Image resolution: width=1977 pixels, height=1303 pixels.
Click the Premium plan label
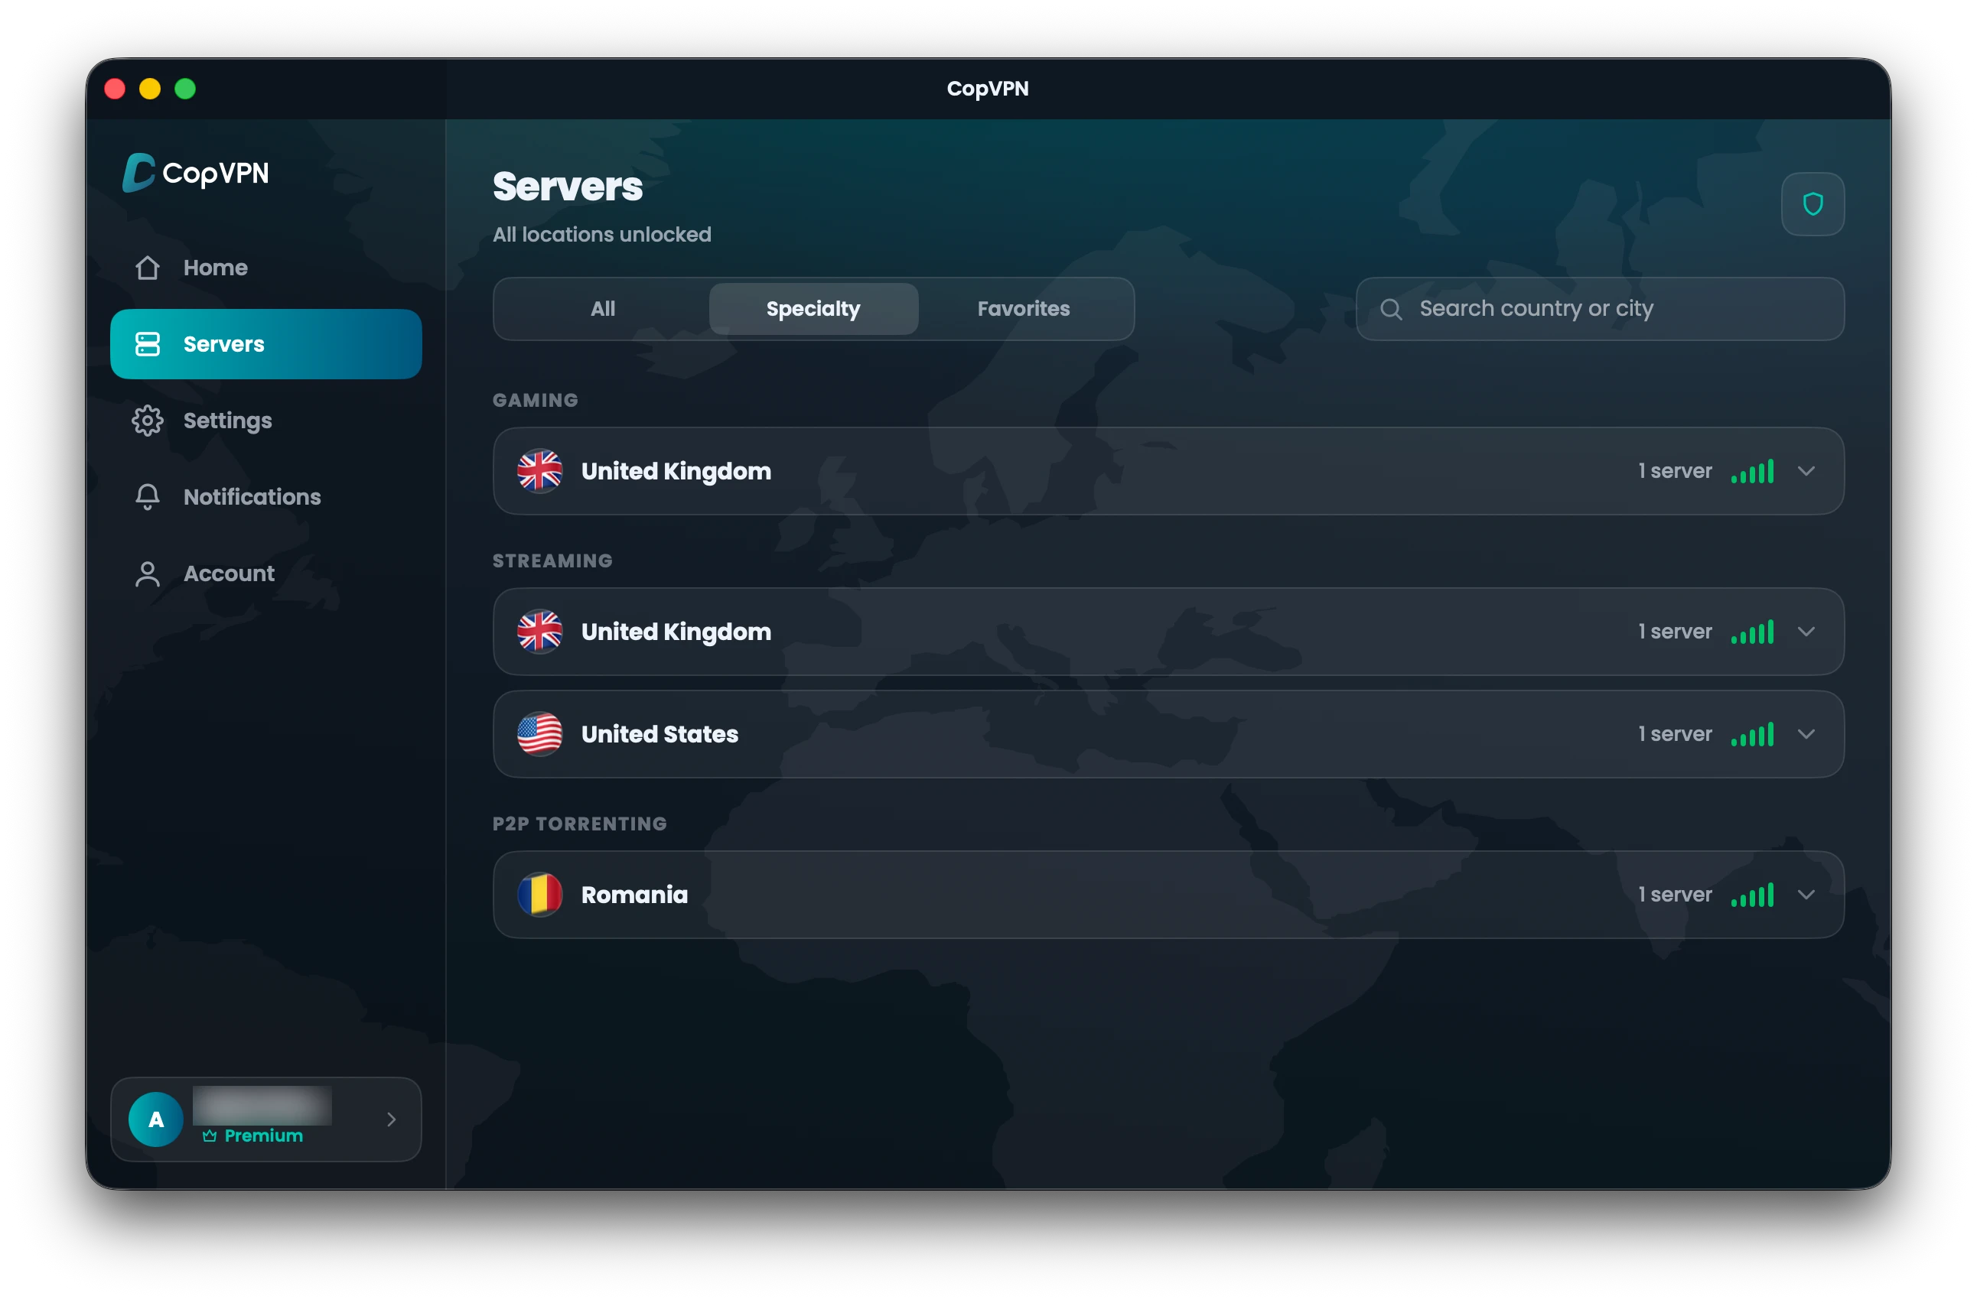click(263, 1136)
